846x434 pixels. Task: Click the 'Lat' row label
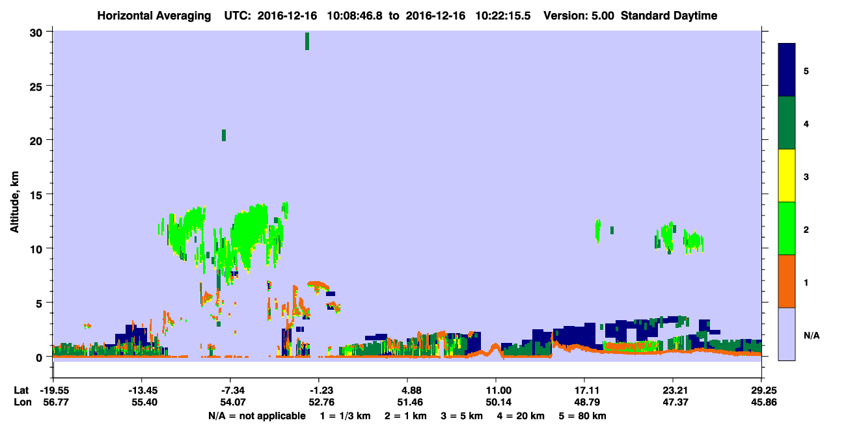click(21, 390)
